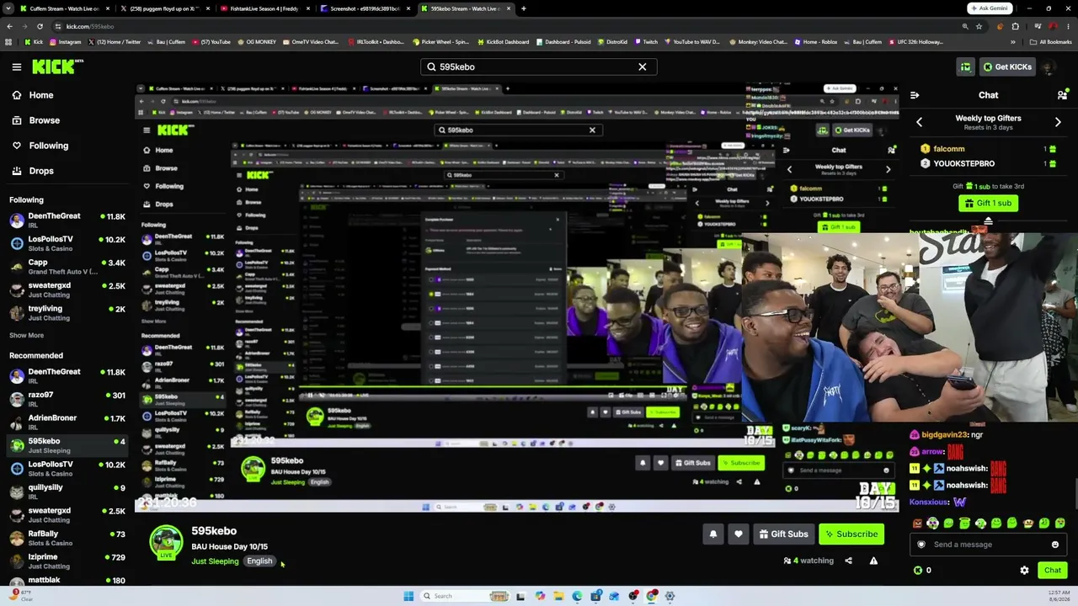Click the green Chat send button
Viewport: 1078px width, 606px height.
click(1053, 571)
